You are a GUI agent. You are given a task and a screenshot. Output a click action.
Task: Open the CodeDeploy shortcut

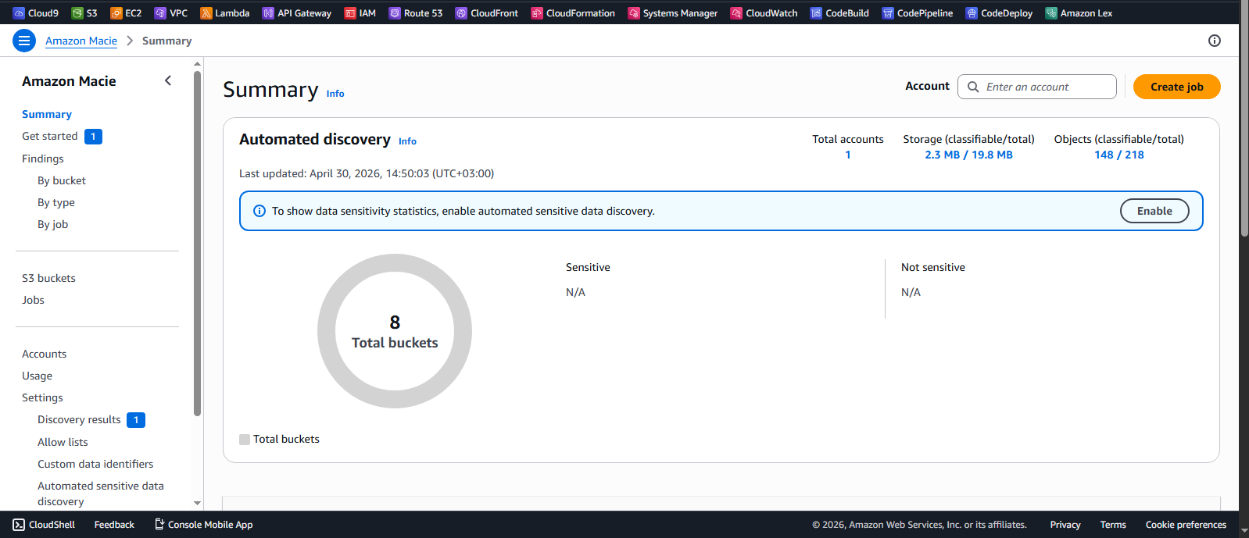1000,12
